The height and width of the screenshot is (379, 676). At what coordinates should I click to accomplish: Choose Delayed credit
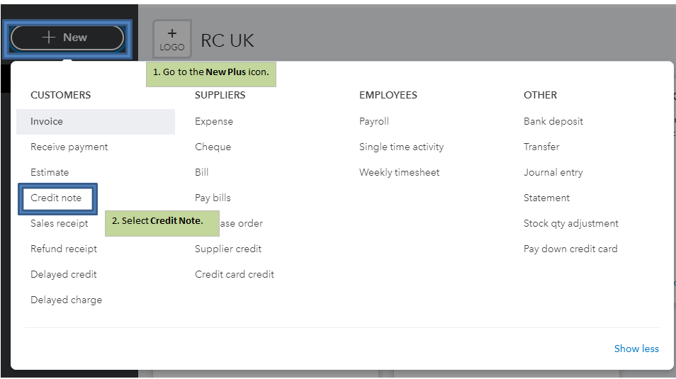[64, 274]
